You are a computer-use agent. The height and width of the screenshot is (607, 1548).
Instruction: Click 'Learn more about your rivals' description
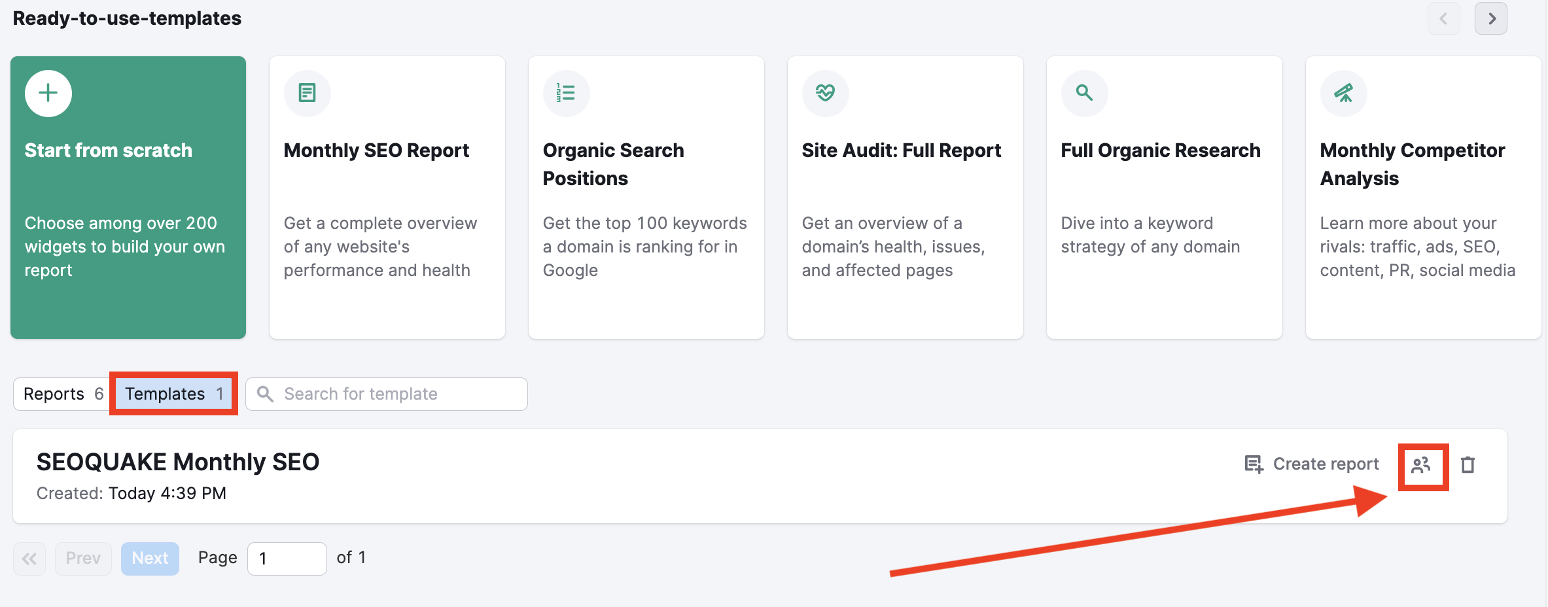[x=1418, y=247]
